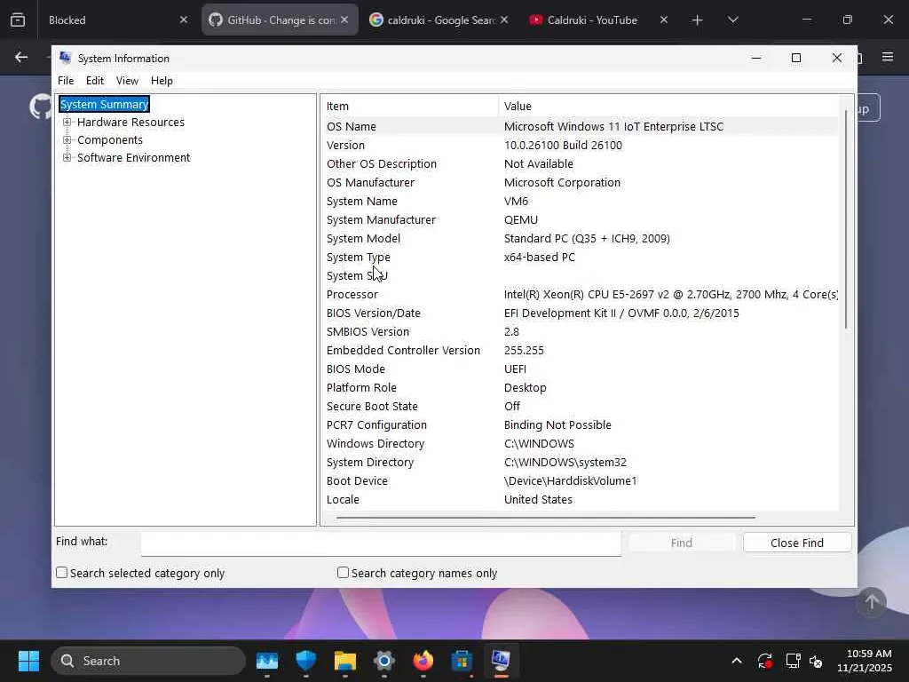Maximize the System Information window
Screen dimensions: 909x682
tap(796, 58)
